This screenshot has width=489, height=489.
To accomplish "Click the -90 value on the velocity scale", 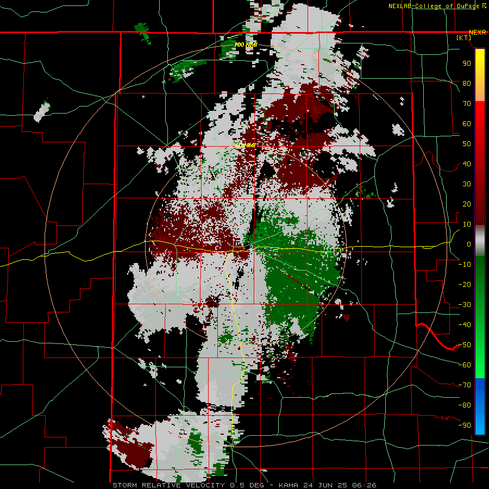I will tap(465, 425).
